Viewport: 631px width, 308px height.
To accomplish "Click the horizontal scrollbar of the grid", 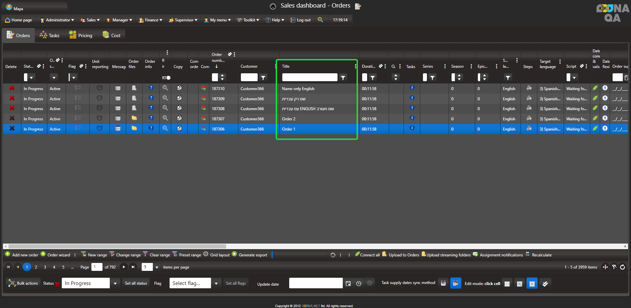I will coord(117,246).
